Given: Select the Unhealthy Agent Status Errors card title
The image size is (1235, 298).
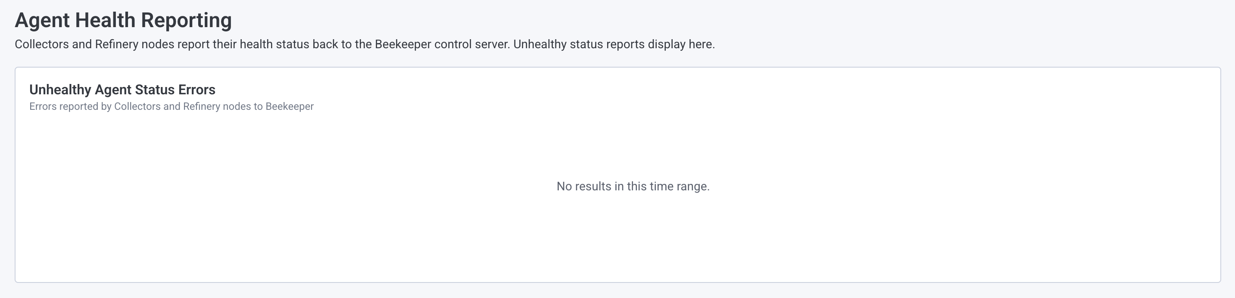Looking at the screenshot, I should tap(122, 90).
